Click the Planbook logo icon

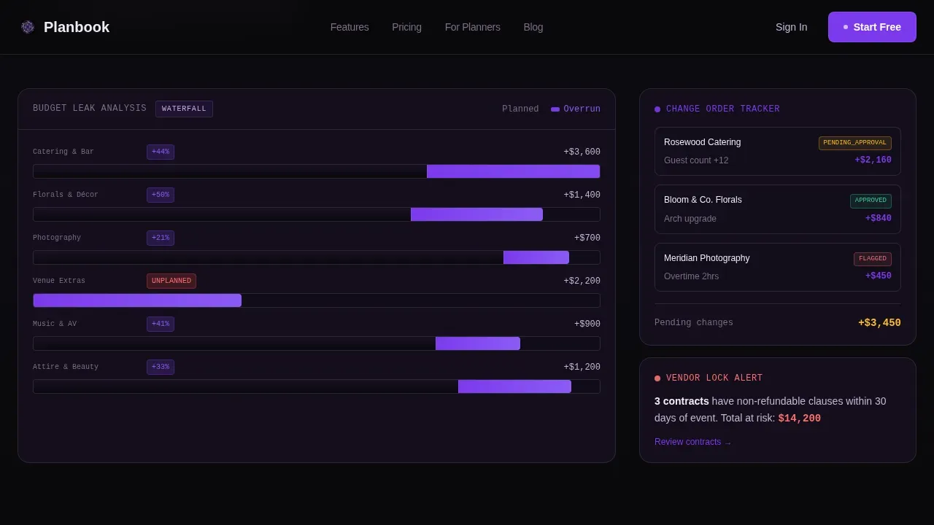tap(28, 27)
